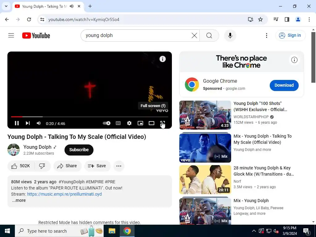The height and width of the screenshot is (237, 316).
Task: Run the search with magnifier button
Action: (209, 35)
